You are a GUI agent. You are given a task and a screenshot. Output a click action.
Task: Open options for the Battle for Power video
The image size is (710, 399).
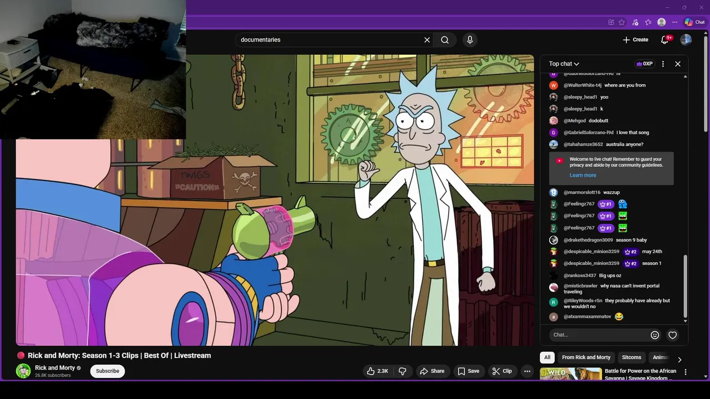pos(686,372)
